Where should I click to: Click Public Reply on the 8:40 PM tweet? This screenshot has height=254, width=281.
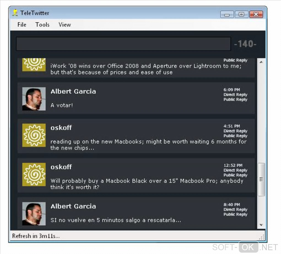click(x=235, y=214)
